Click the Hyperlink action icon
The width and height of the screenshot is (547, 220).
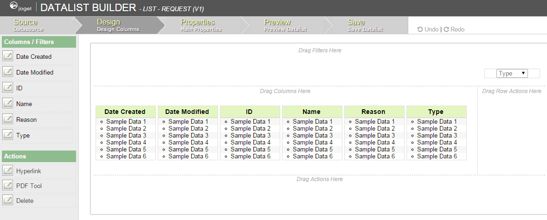tap(8, 171)
